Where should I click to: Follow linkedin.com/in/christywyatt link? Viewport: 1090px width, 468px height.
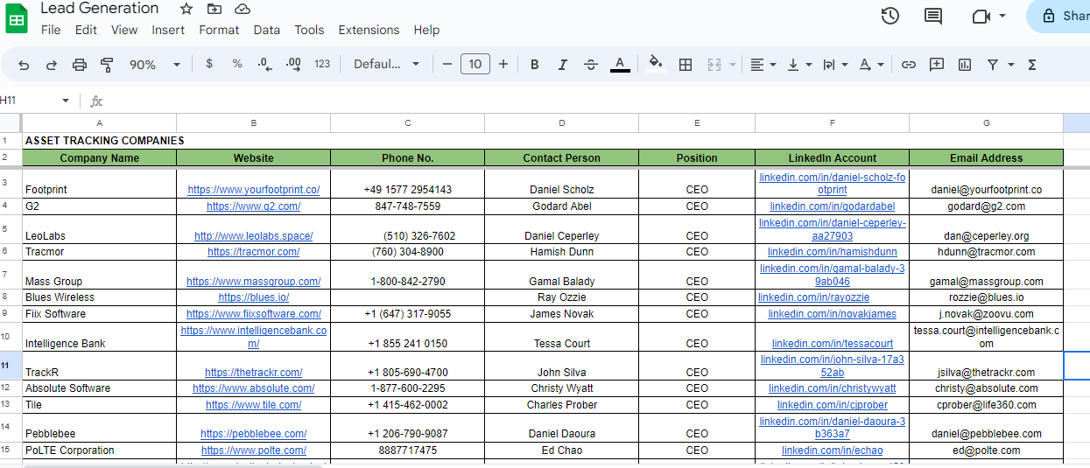tap(833, 388)
